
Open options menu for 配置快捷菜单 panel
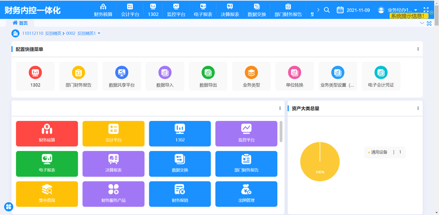tap(418, 49)
